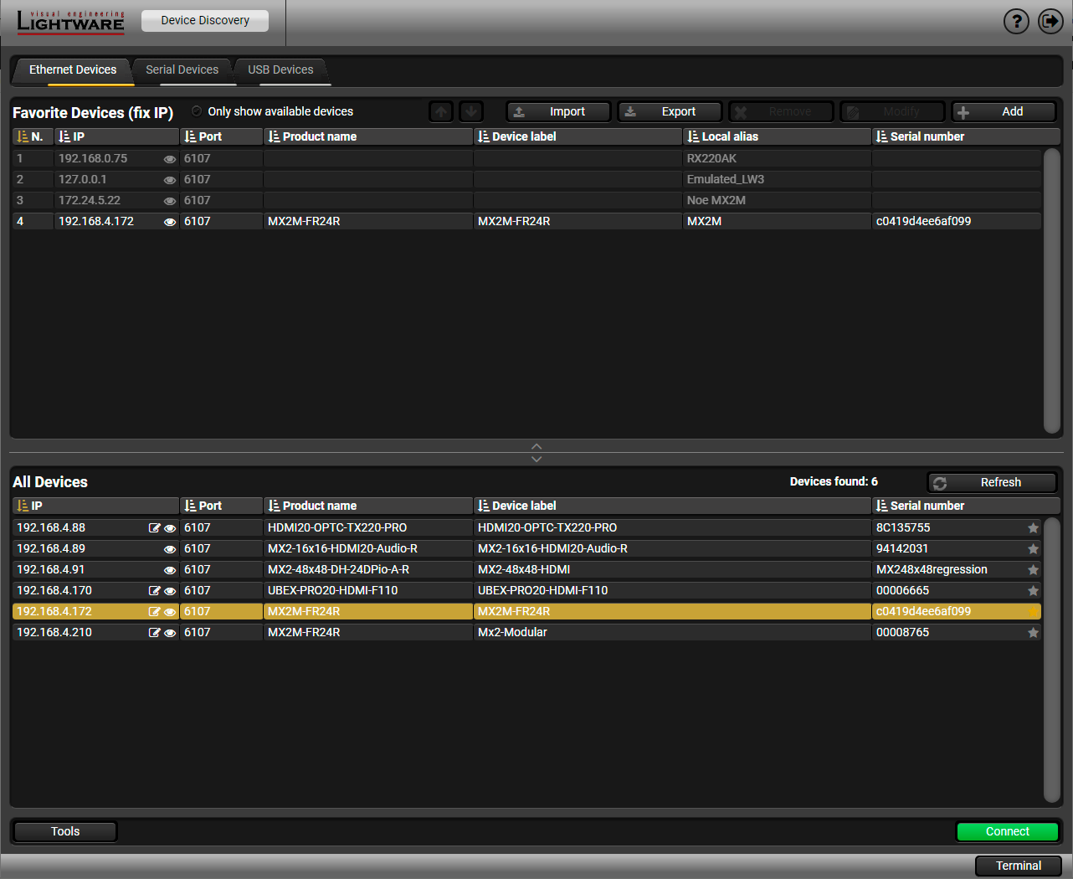Click eye icon for favorite 192.168.4.172

[x=170, y=222]
